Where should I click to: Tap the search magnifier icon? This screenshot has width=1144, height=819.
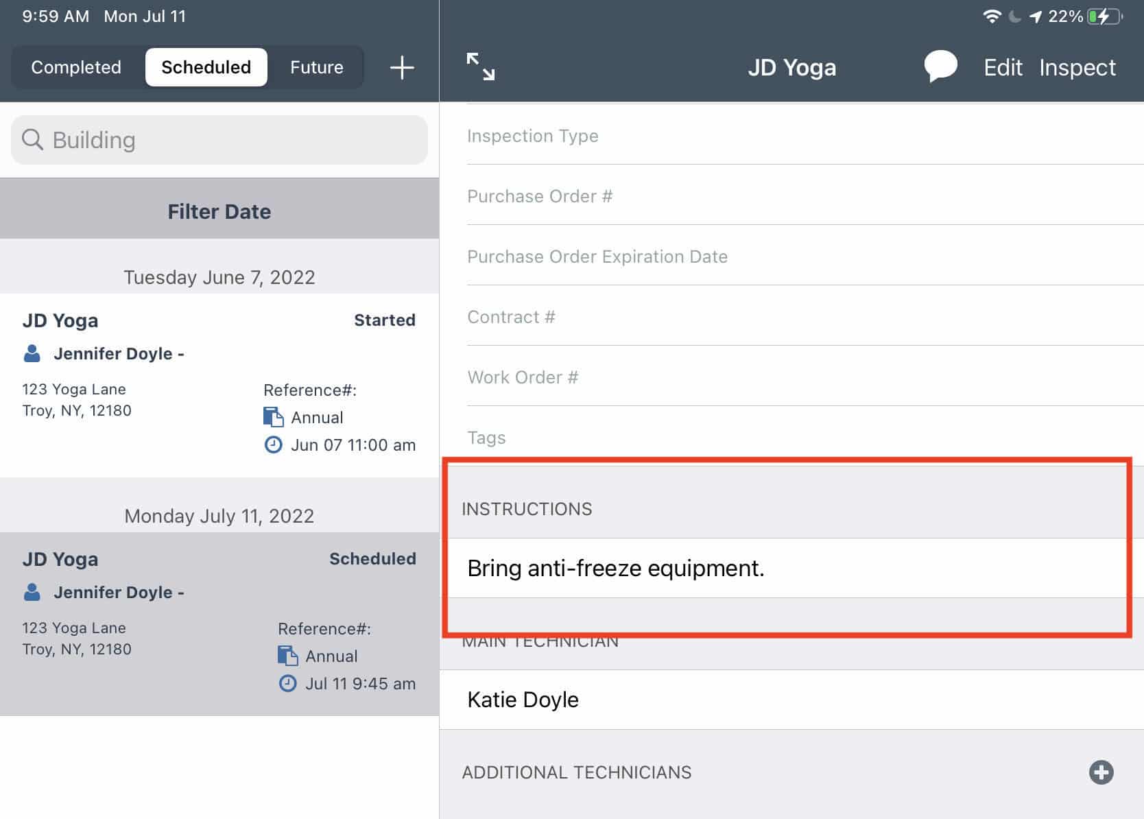click(32, 140)
